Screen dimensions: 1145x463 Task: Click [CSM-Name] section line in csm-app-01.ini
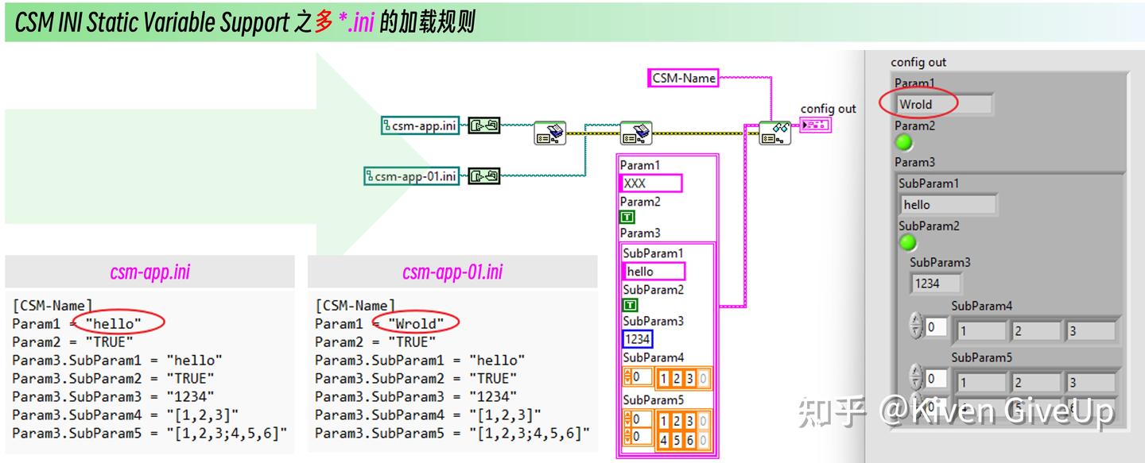(355, 305)
